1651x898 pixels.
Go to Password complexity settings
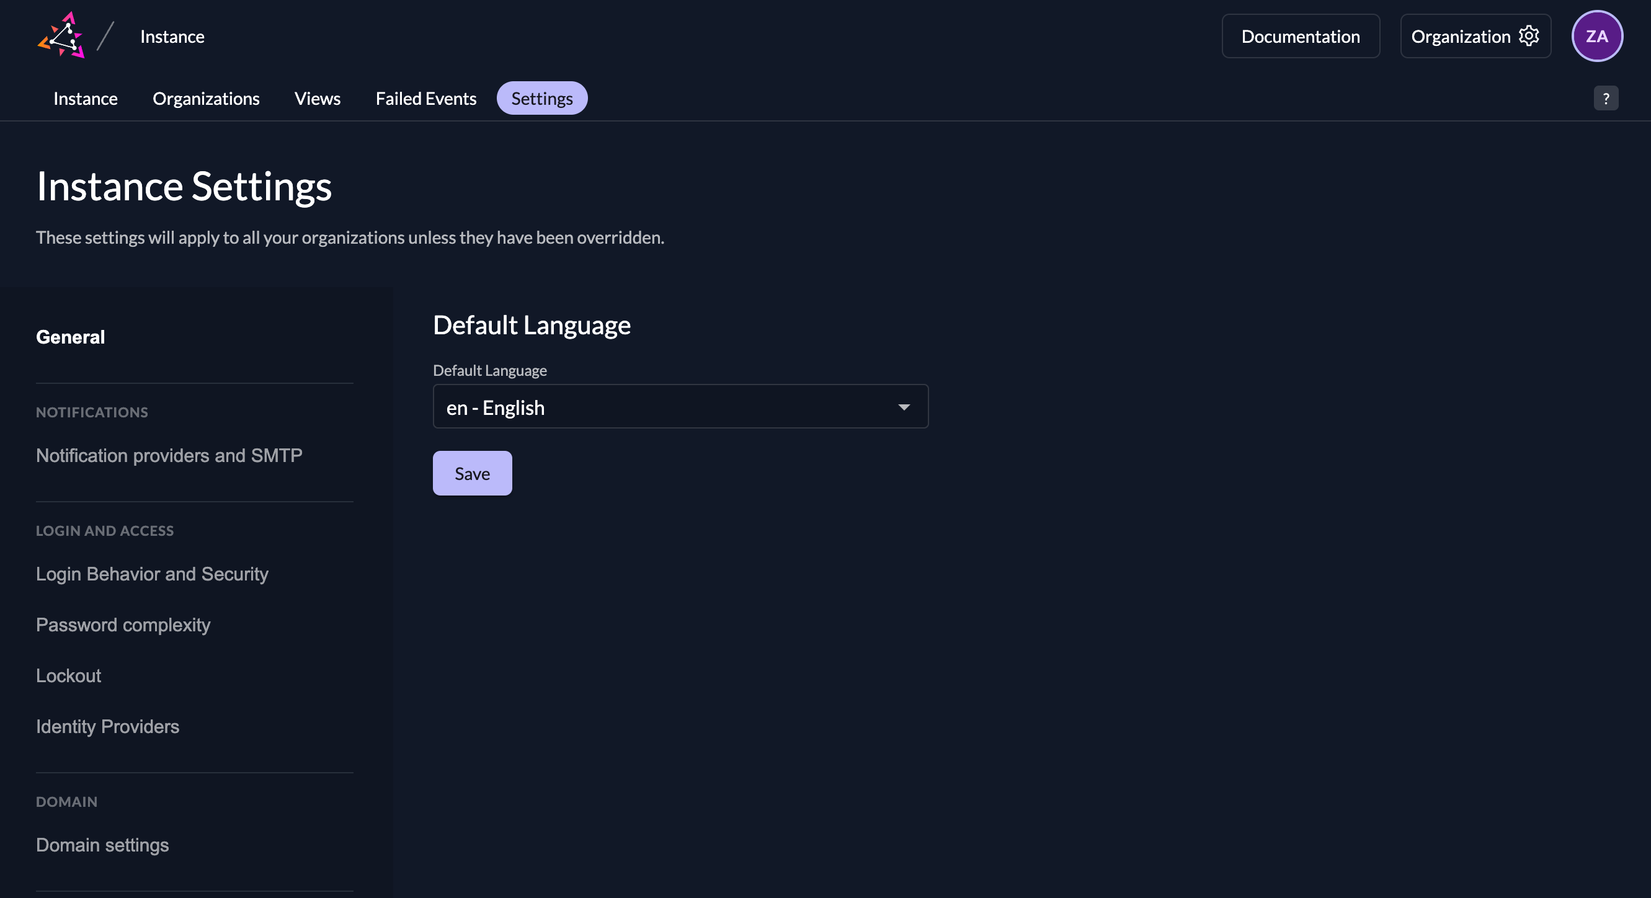click(123, 625)
